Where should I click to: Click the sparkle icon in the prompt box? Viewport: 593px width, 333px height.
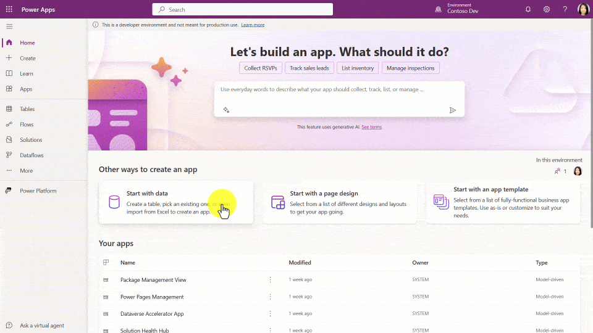[226, 110]
